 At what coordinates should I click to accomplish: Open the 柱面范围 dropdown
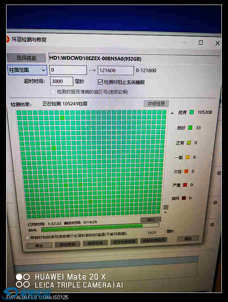tap(27, 70)
